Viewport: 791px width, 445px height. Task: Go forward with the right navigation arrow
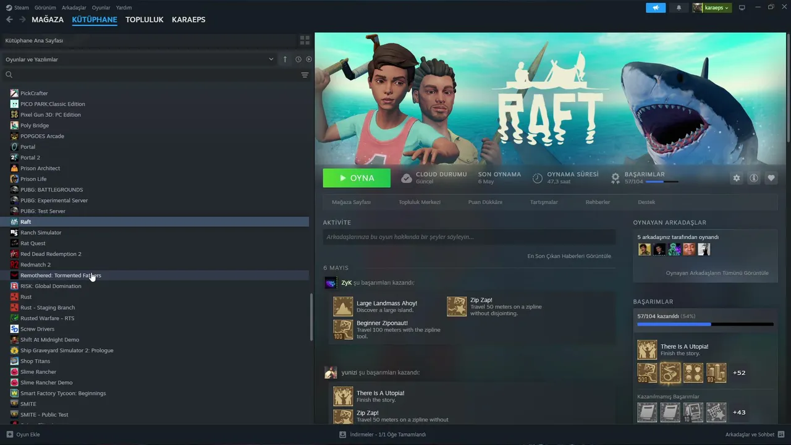coord(22,20)
